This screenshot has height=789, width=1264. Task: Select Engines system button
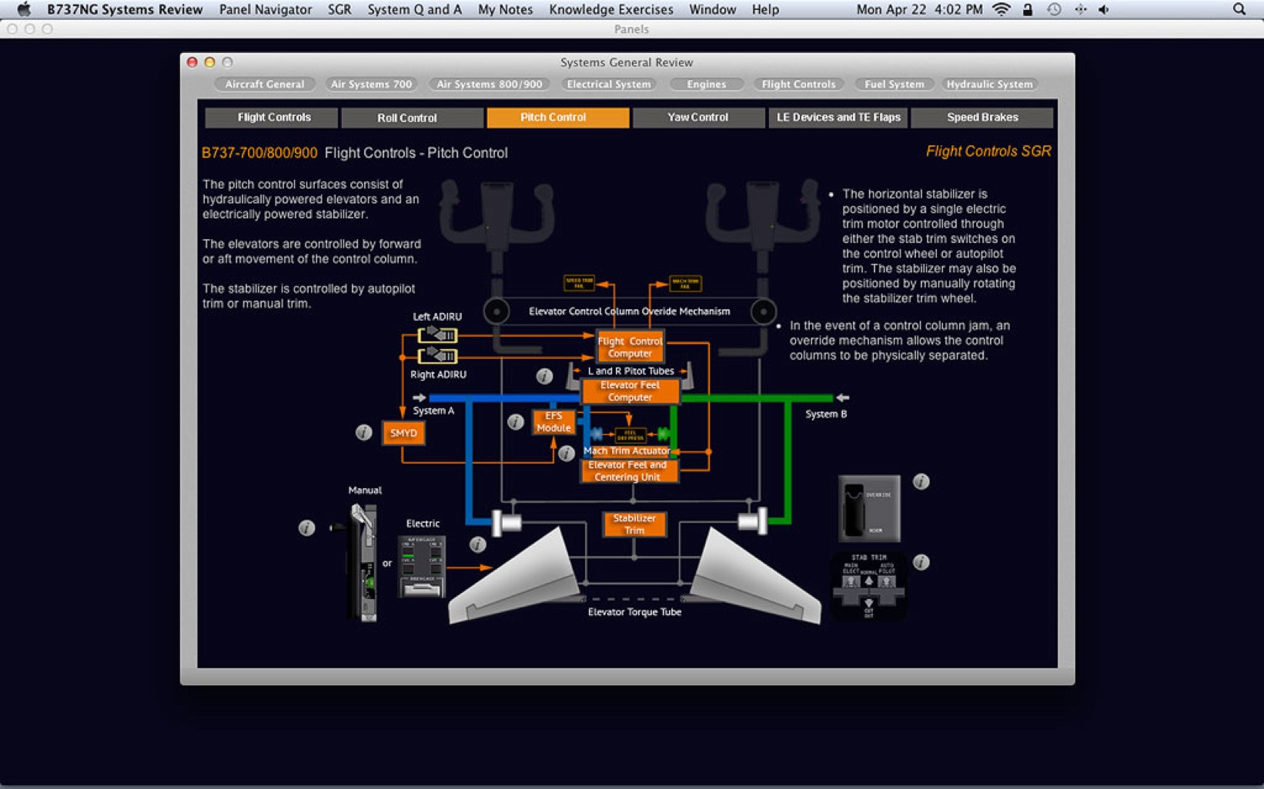tap(706, 84)
